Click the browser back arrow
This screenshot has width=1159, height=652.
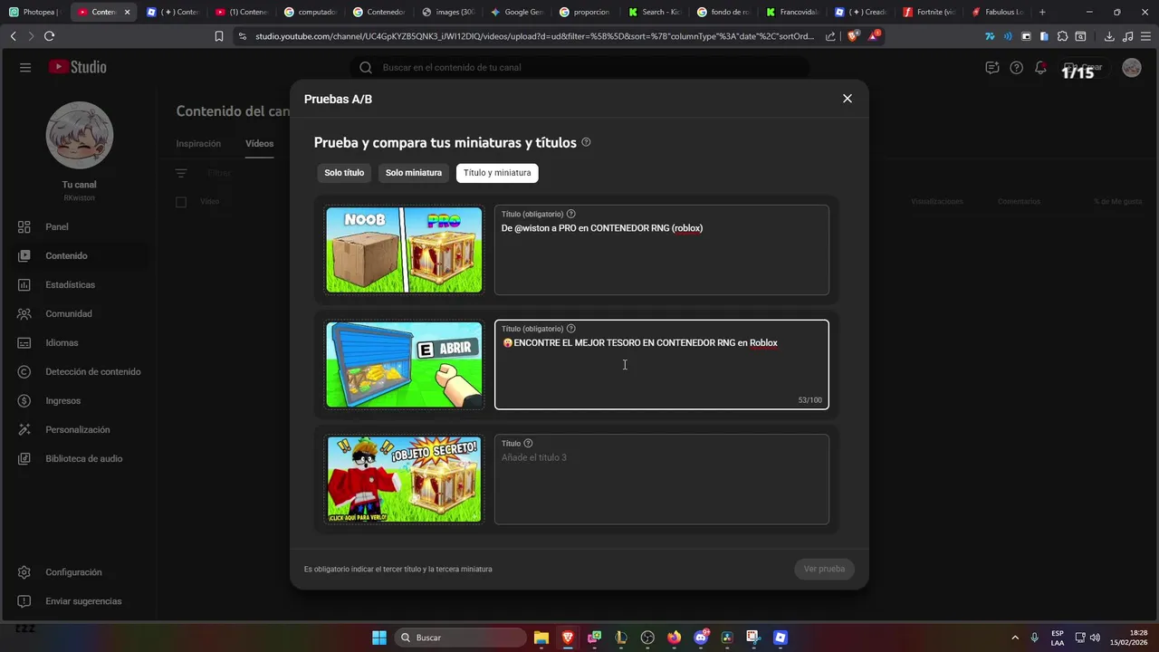coord(13,36)
